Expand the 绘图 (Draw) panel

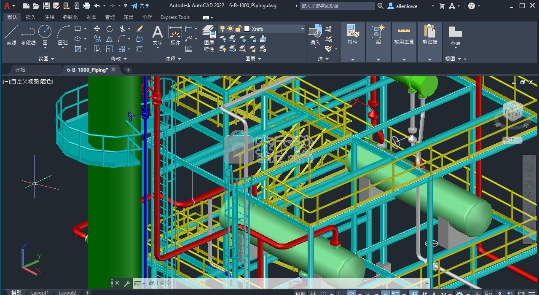click(x=46, y=59)
